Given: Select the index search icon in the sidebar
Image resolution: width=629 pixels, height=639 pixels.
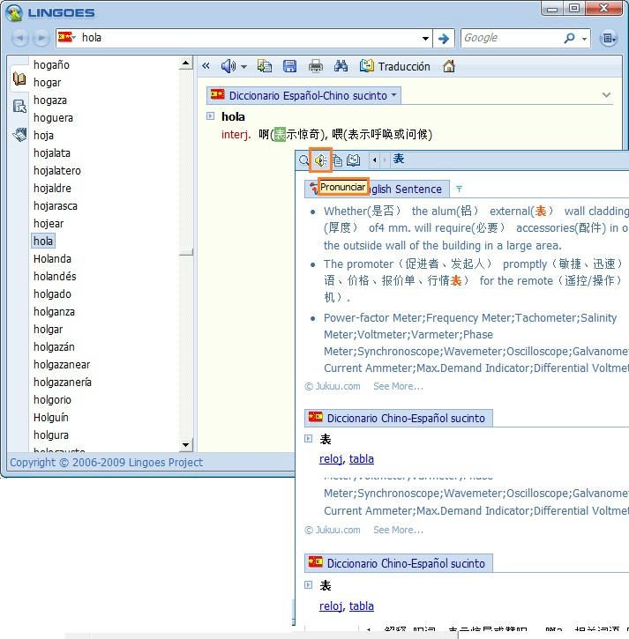Looking at the screenshot, I should point(19,106).
